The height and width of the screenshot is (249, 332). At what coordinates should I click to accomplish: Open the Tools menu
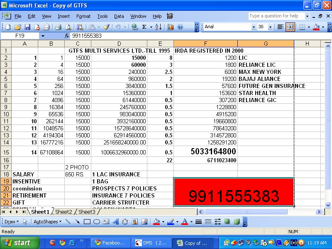[102, 16]
